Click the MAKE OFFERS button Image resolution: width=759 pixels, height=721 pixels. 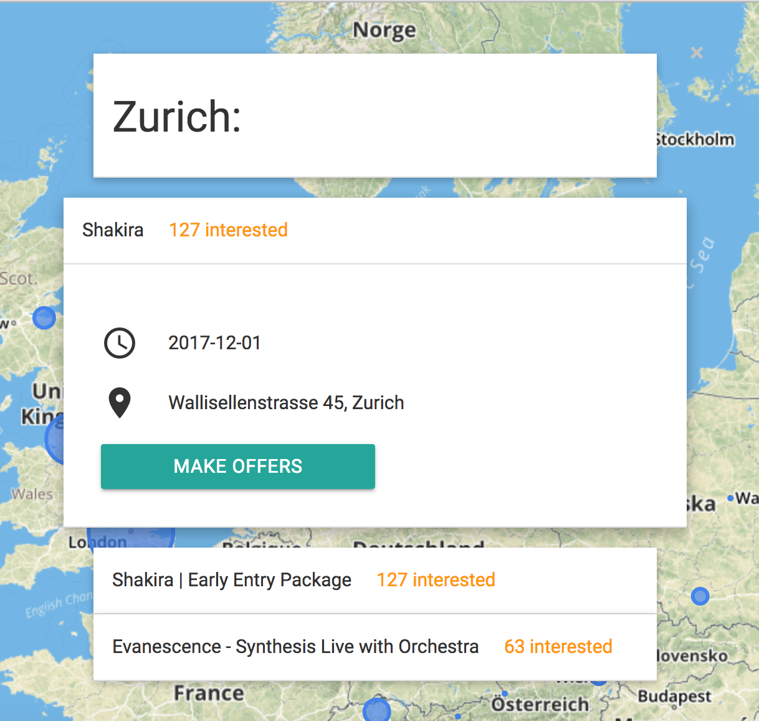click(x=238, y=467)
